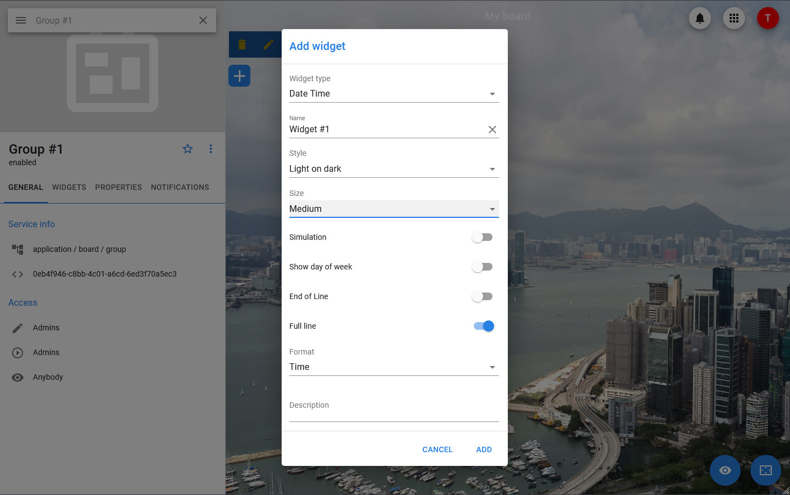Open the hamburger menu in search bar

[21, 20]
